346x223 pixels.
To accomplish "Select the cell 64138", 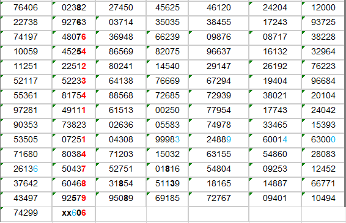I will coord(120,81).
